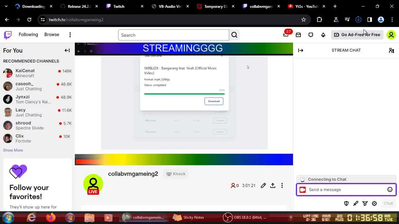Open a new browser tab
The height and width of the screenshot is (224, 399).
pos(335,6)
